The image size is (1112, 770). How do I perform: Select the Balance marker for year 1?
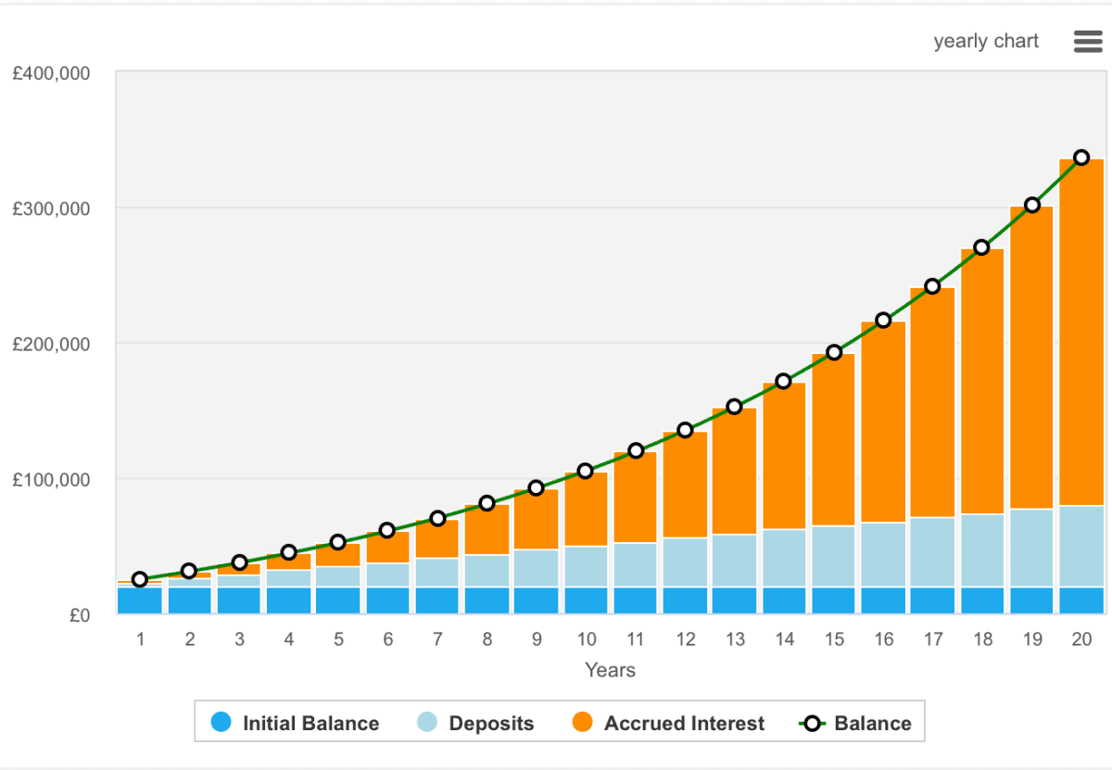coord(140,580)
